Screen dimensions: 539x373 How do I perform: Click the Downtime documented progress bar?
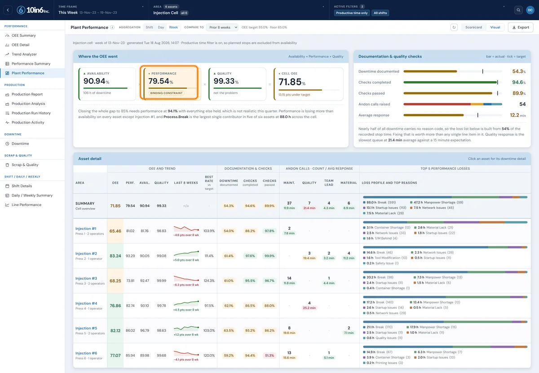point(453,71)
